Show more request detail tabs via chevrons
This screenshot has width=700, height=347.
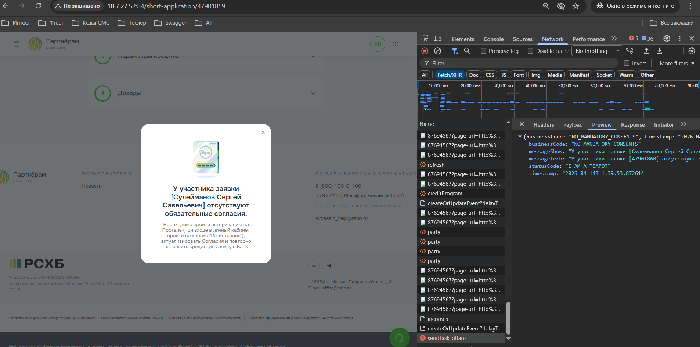click(x=683, y=124)
